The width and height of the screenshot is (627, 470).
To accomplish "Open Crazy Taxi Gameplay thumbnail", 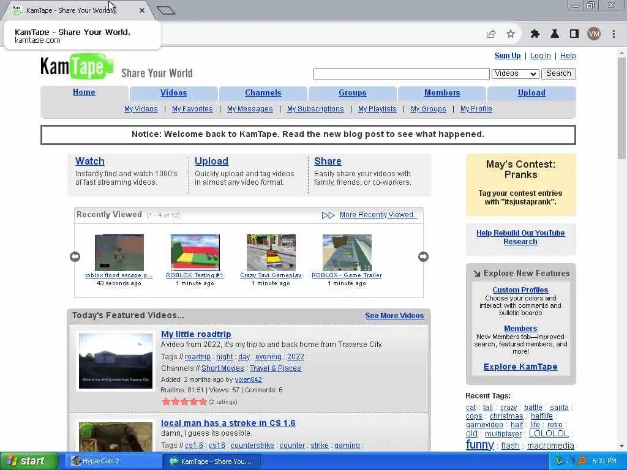I will 271,253.
